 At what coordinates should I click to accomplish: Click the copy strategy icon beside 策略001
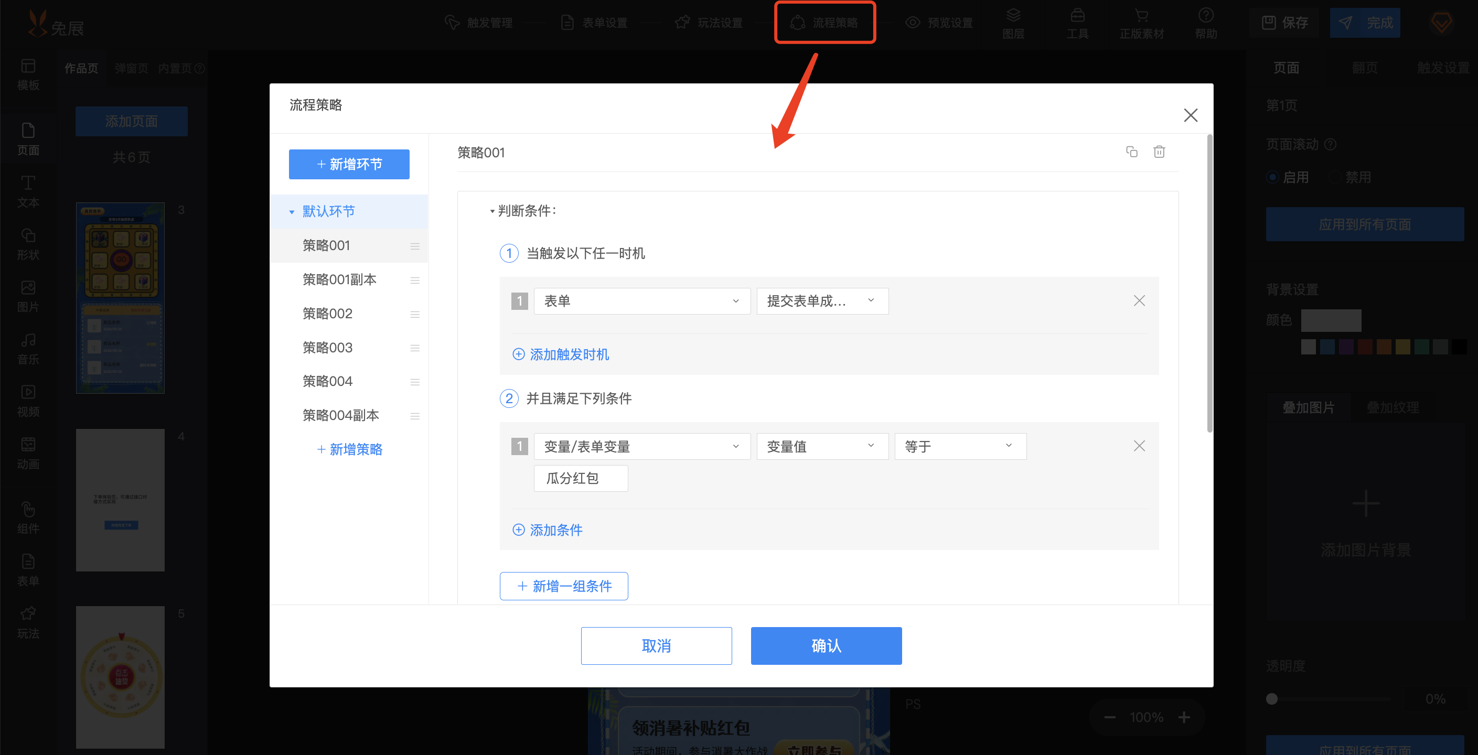coord(1131,152)
